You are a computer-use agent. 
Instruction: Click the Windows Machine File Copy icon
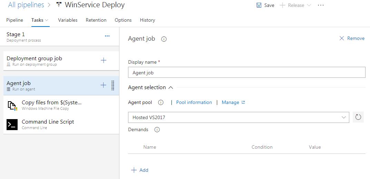[x=12, y=105]
